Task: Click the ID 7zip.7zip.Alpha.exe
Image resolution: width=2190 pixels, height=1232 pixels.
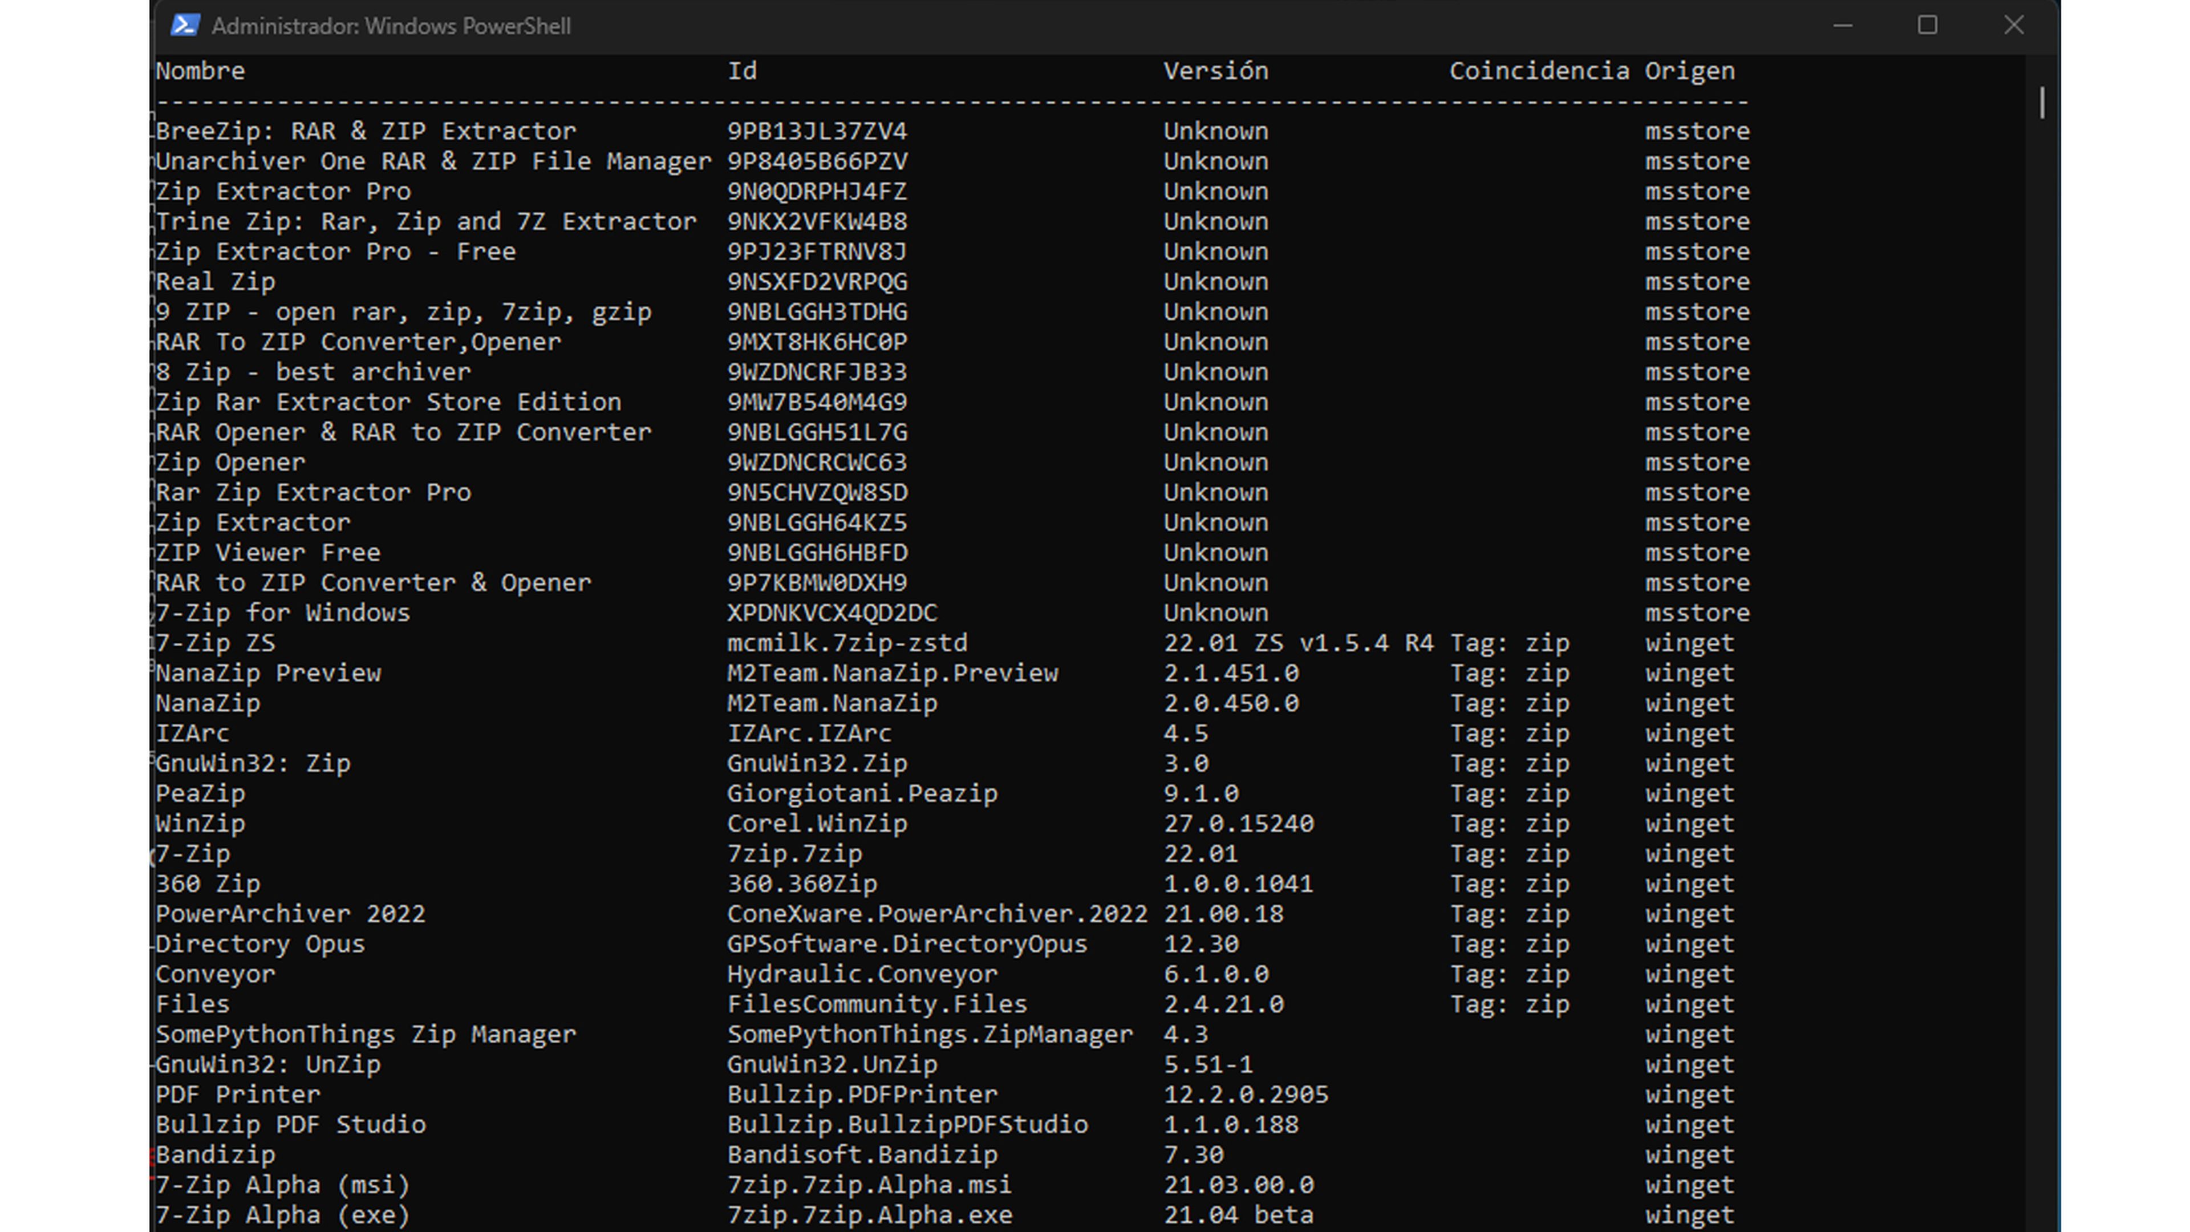Action: (x=870, y=1215)
